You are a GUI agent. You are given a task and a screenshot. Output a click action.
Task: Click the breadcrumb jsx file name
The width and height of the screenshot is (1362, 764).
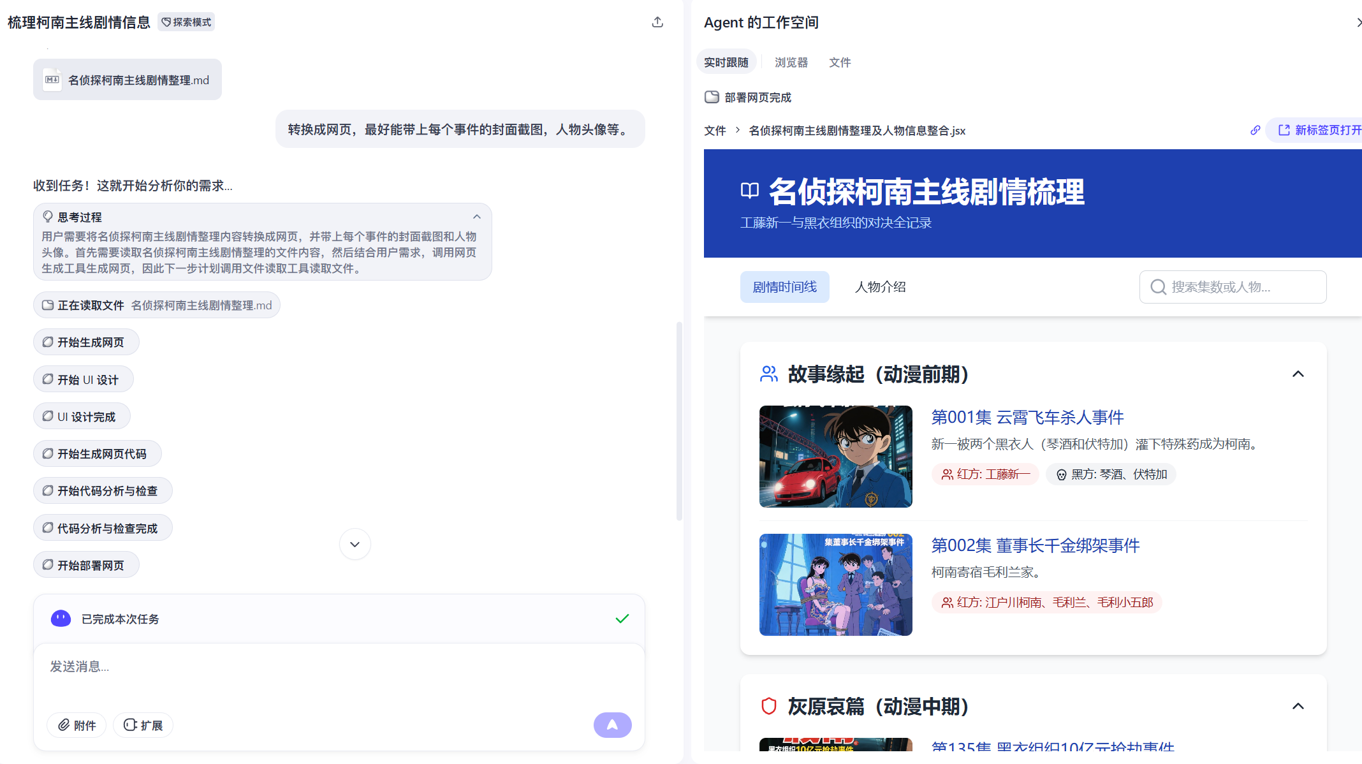click(857, 131)
